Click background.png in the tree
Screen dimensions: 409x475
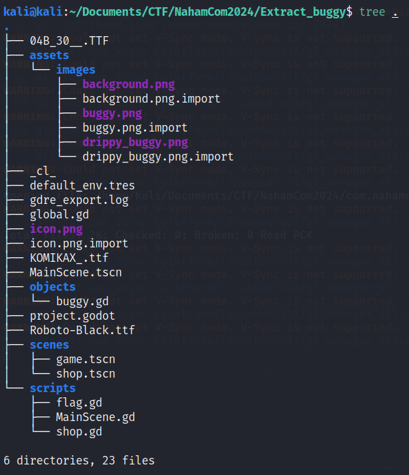point(128,84)
